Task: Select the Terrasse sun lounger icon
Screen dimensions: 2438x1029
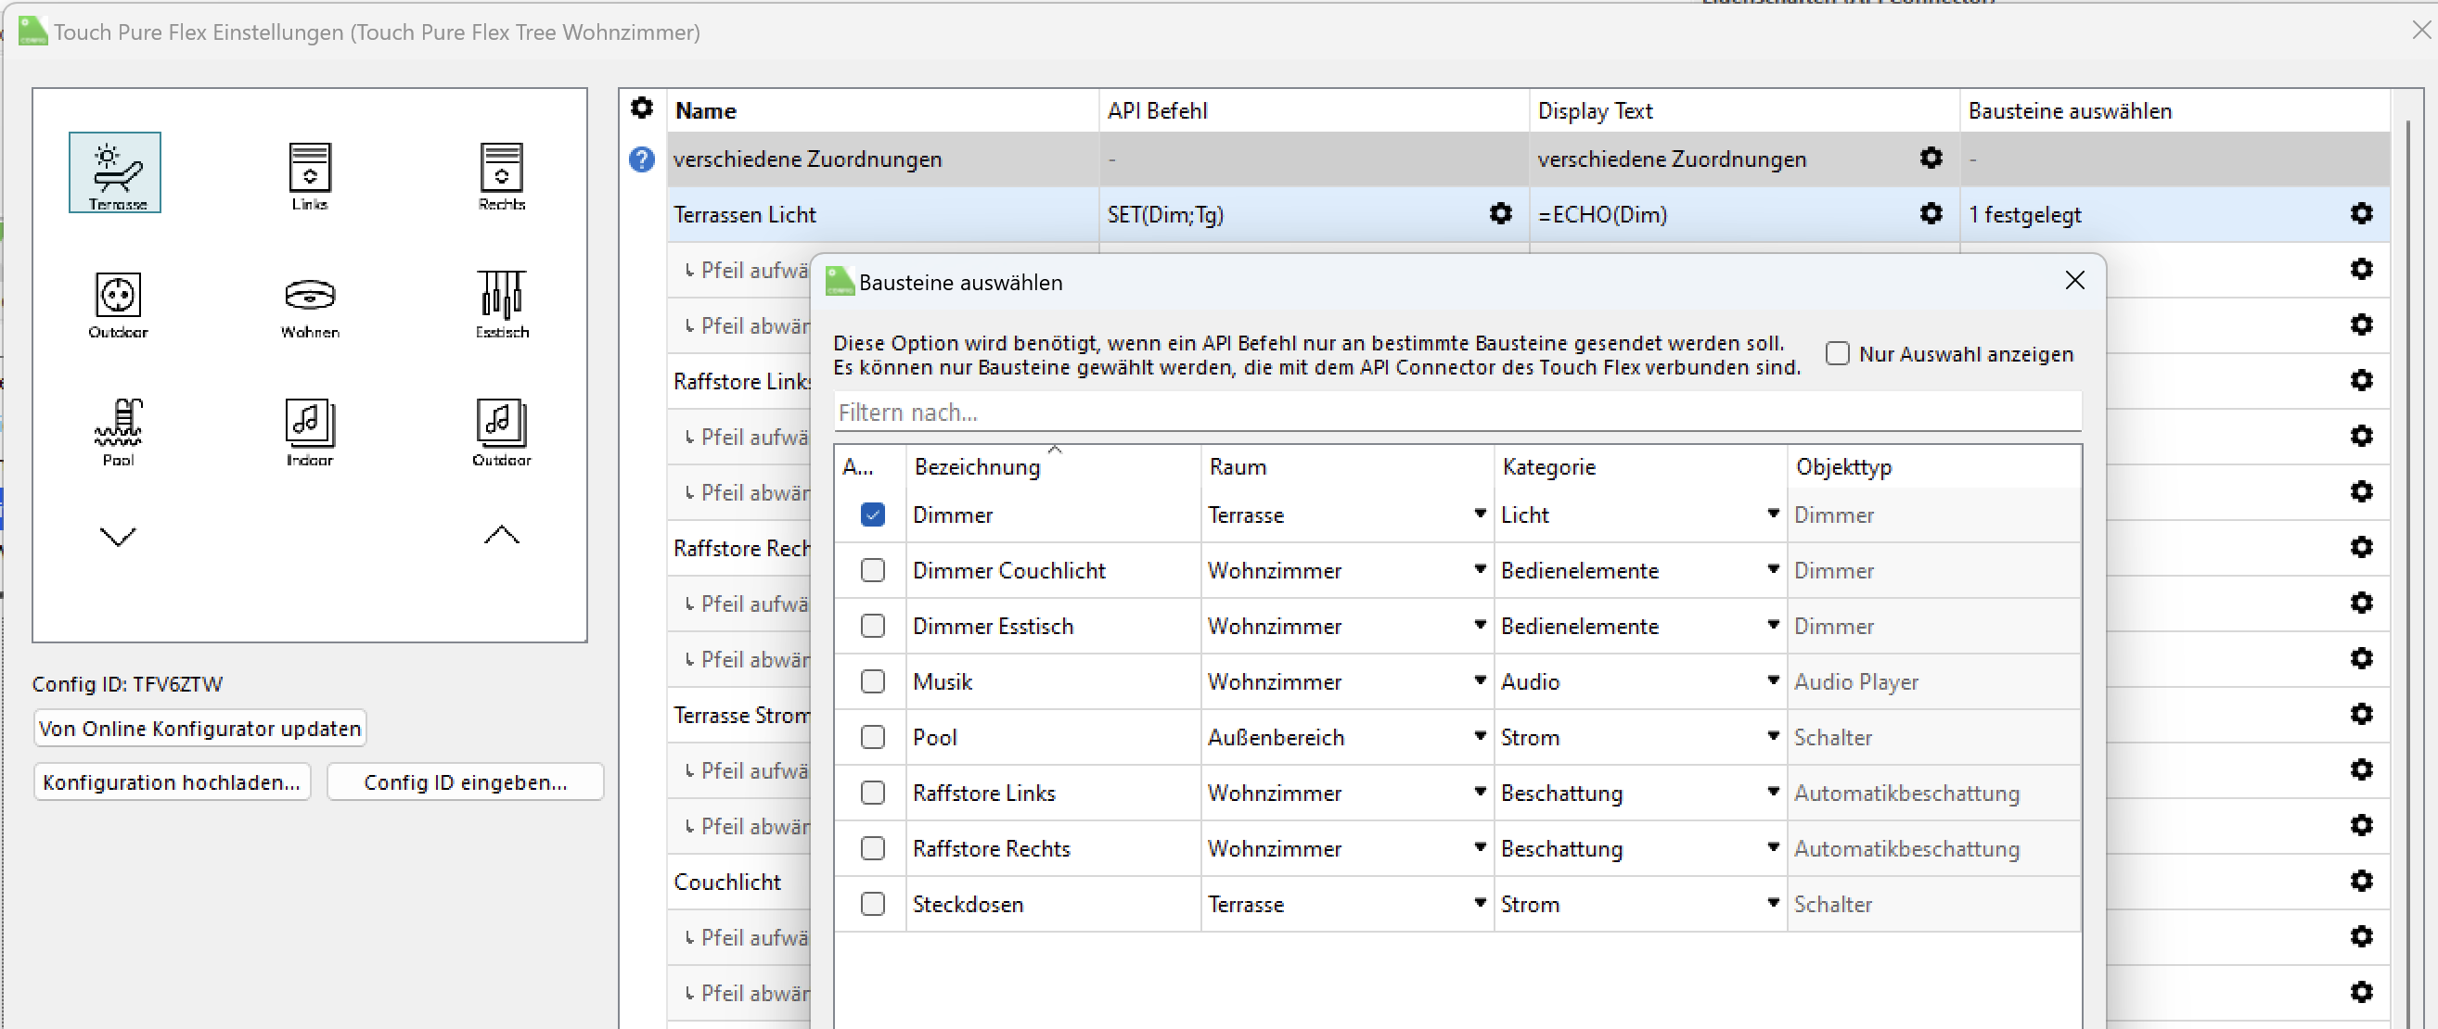Action: click(x=115, y=172)
